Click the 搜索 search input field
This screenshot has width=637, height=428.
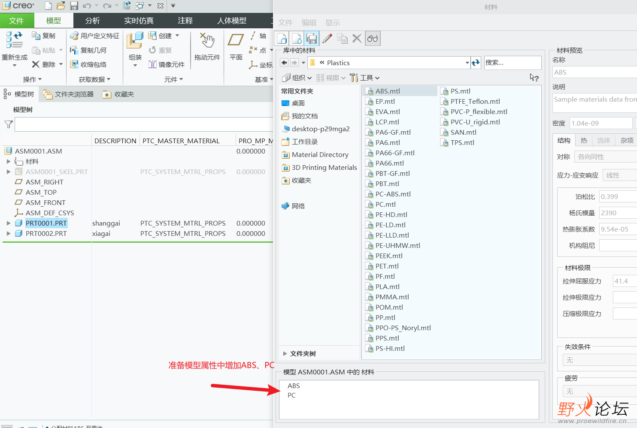click(x=512, y=63)
